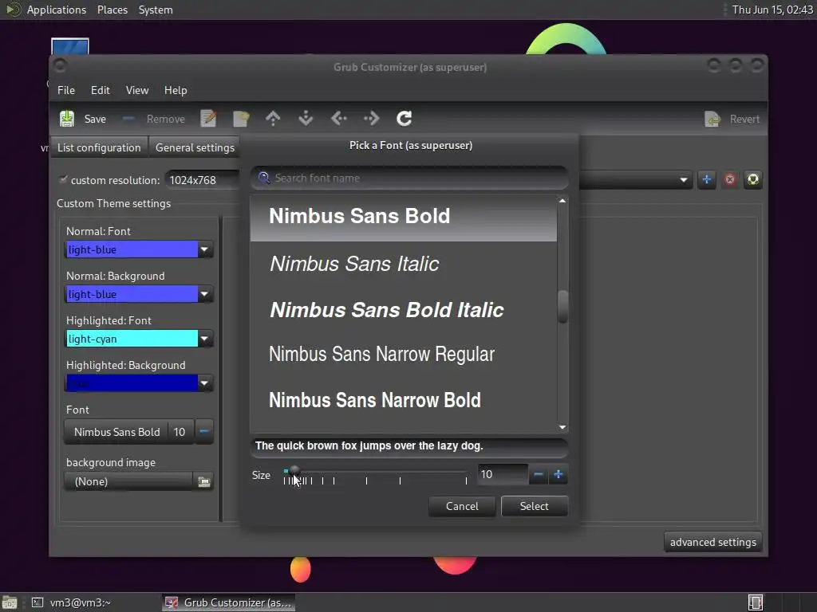
Task: Select Nimbus Sans Narrow Bold font
Action: click(403, 400)
